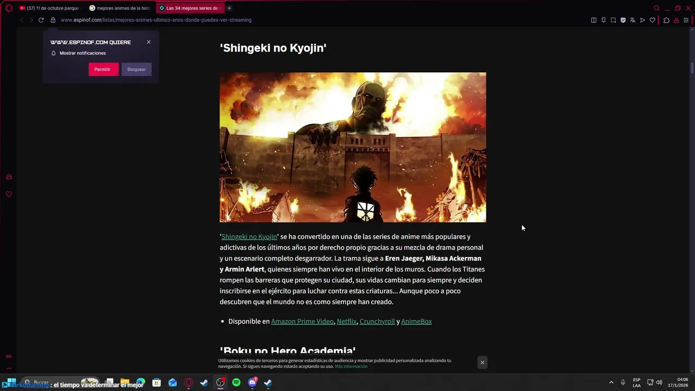Go back to the previous page
This screenshot has height=391, width=695.
point(21,20)
